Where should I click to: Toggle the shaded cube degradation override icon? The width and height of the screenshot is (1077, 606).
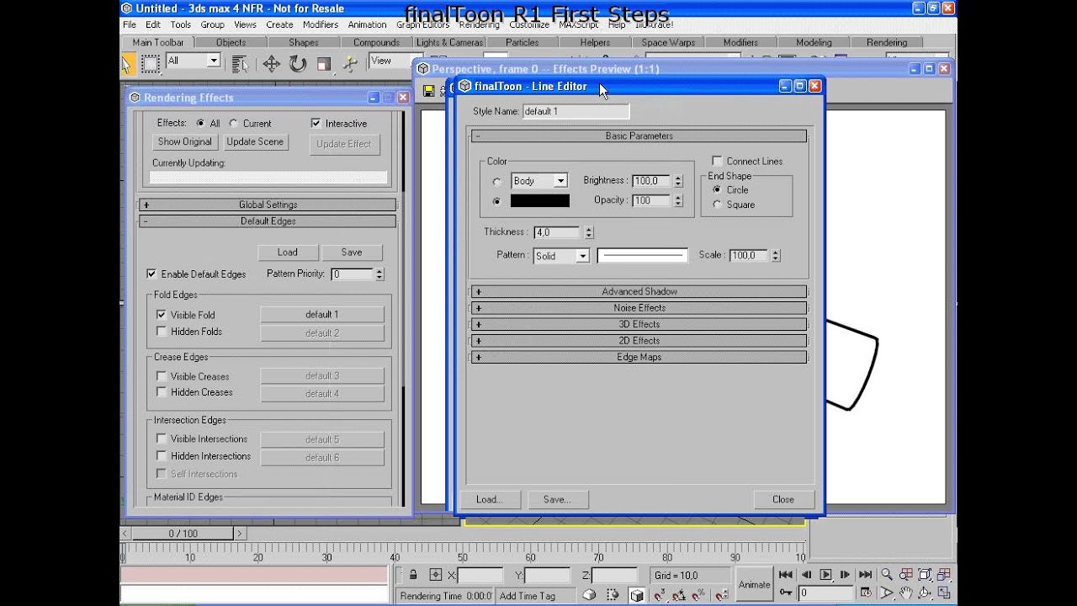(637, 595)
